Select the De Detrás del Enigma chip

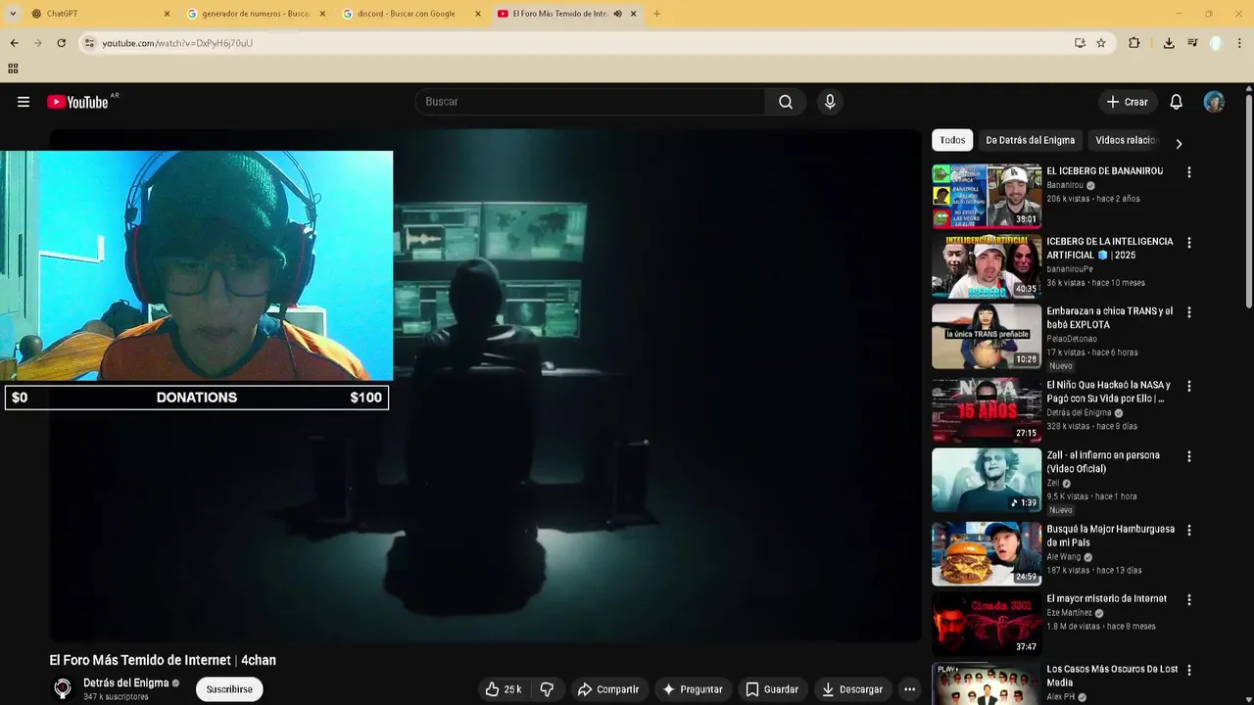[x=1031, y=140]
